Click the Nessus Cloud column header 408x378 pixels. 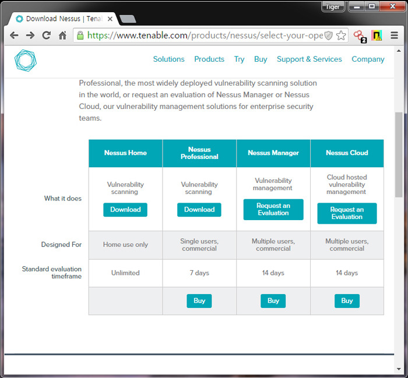[x=347, y=153]
